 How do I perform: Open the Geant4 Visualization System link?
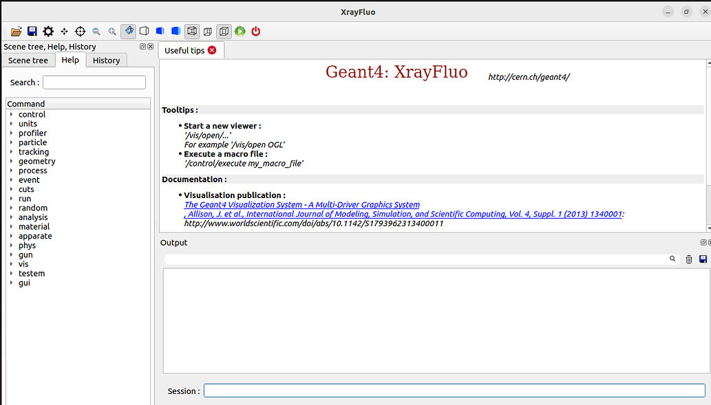point(302,205)
